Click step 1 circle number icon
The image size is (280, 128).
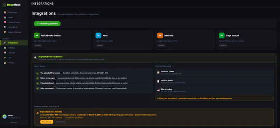pyautogui.click(x=38, y=73)
